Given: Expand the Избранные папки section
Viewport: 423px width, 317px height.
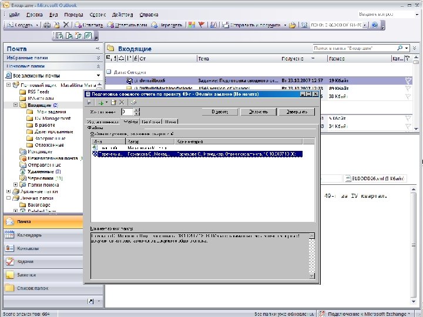Looking at the screenshot, I should [x=98, y=58].
